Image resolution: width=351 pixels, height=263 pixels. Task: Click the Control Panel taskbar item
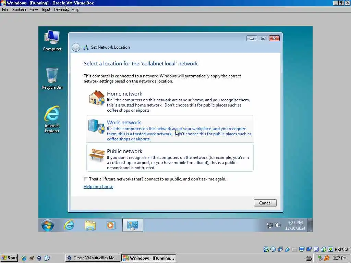[133, 225]
